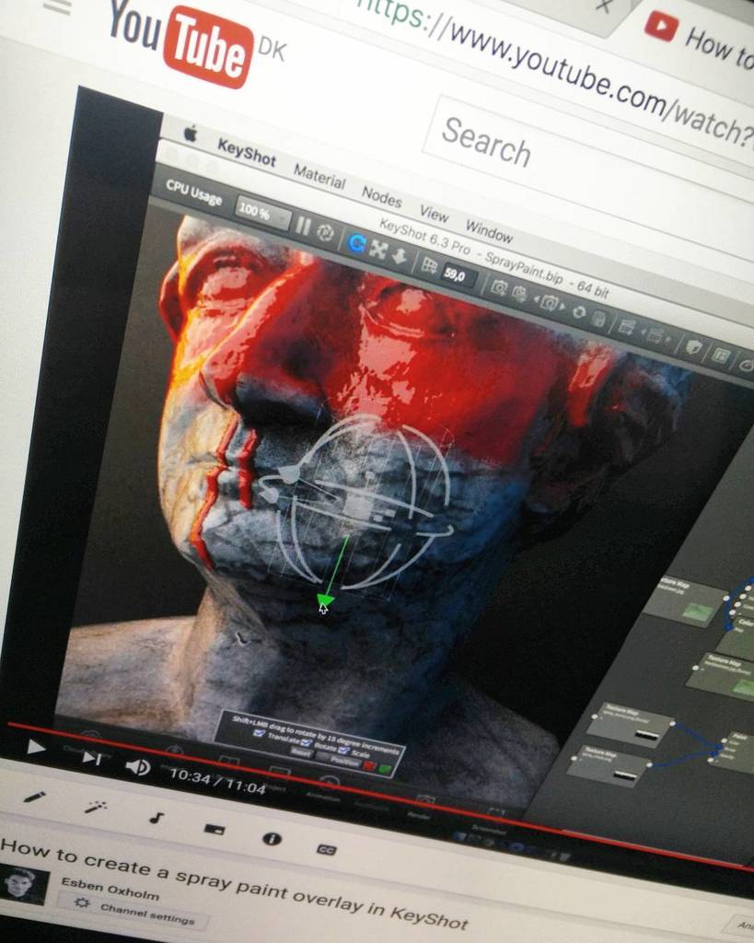Click the YouTube logo
Image resolution: width=754 pixels, height=943 pixels.
coord(180,43)
